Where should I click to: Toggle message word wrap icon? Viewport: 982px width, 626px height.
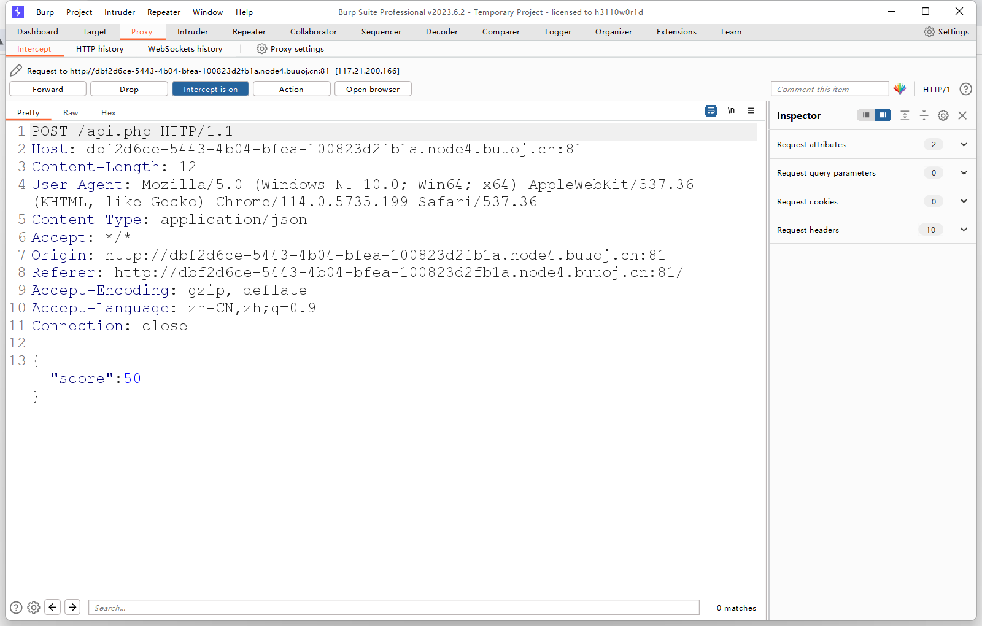click(711, 110)
